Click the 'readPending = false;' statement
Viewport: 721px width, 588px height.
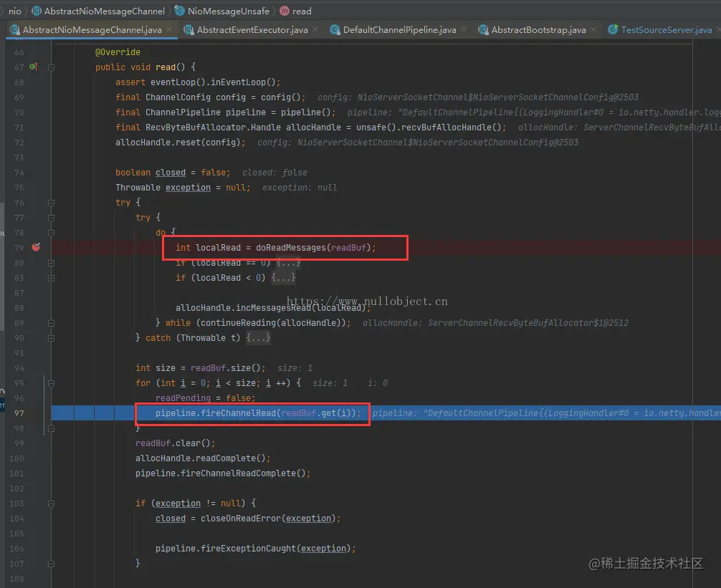[205, 397]
